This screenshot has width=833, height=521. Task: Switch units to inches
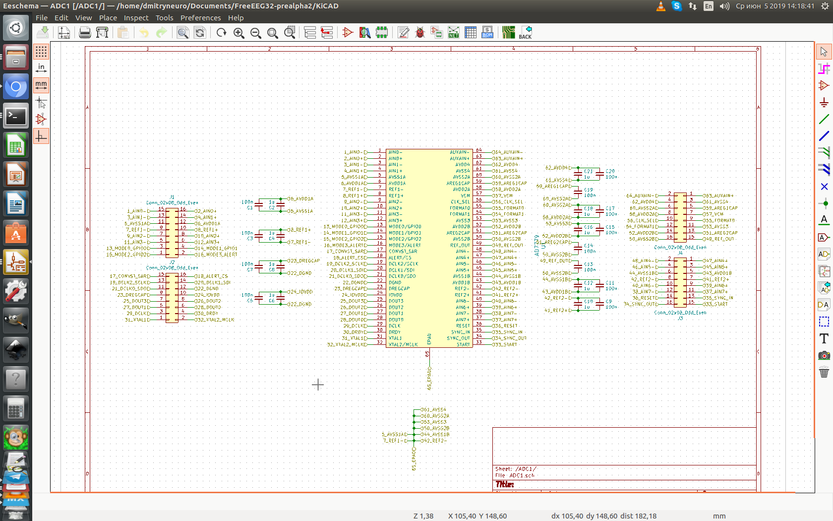[41, 68]
